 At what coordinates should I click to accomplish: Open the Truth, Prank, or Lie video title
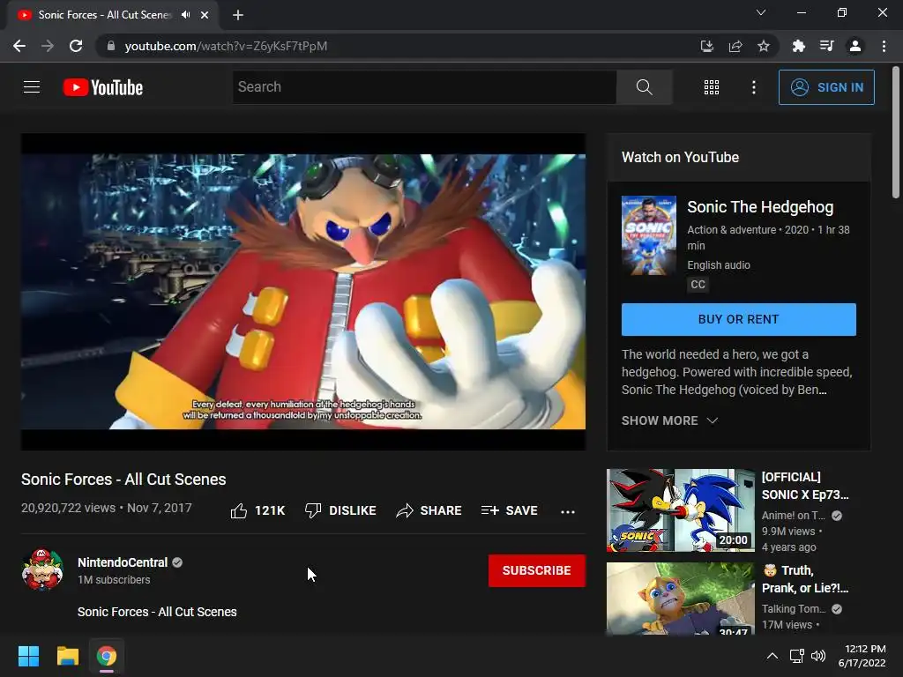coord(805,579)
